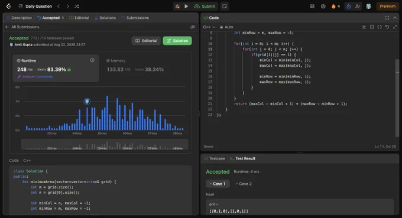Click the runtime distribution range slider
Viewport: 402px width, 218px height.
105,144
